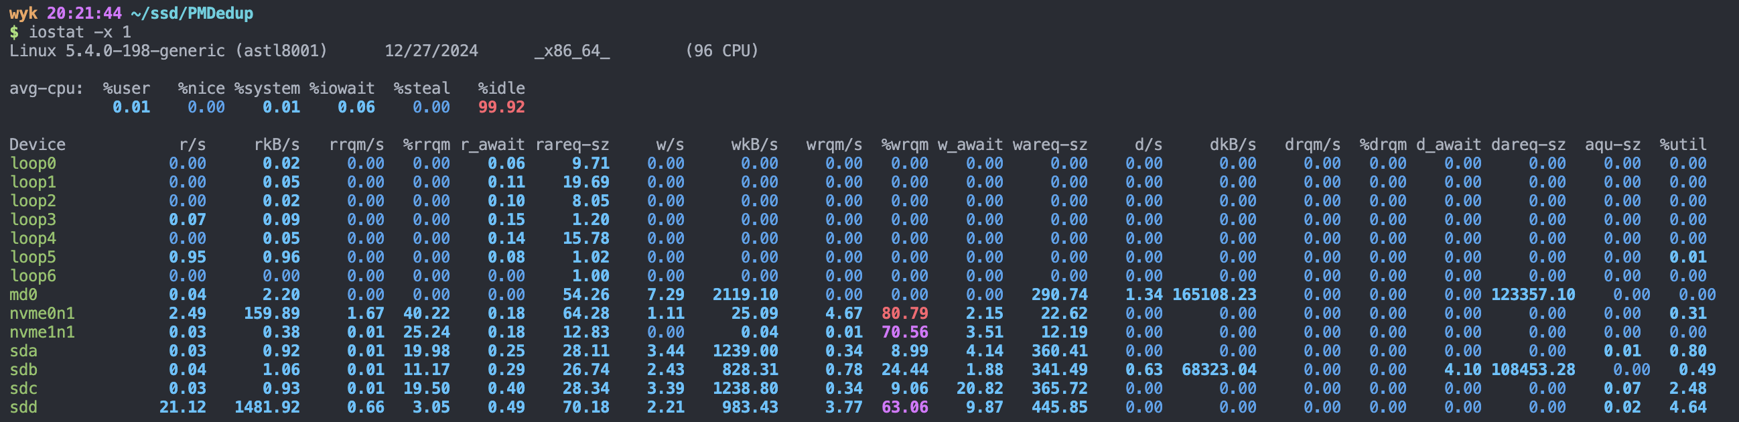Click nvme0n1's %wrqm value 80.79
This screenshot has width=1739, height=422.
pos(904,313)
